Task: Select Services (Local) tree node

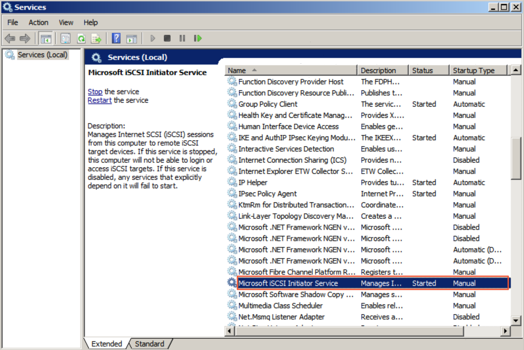Action: pyautogui.click(x=43, y=55)
